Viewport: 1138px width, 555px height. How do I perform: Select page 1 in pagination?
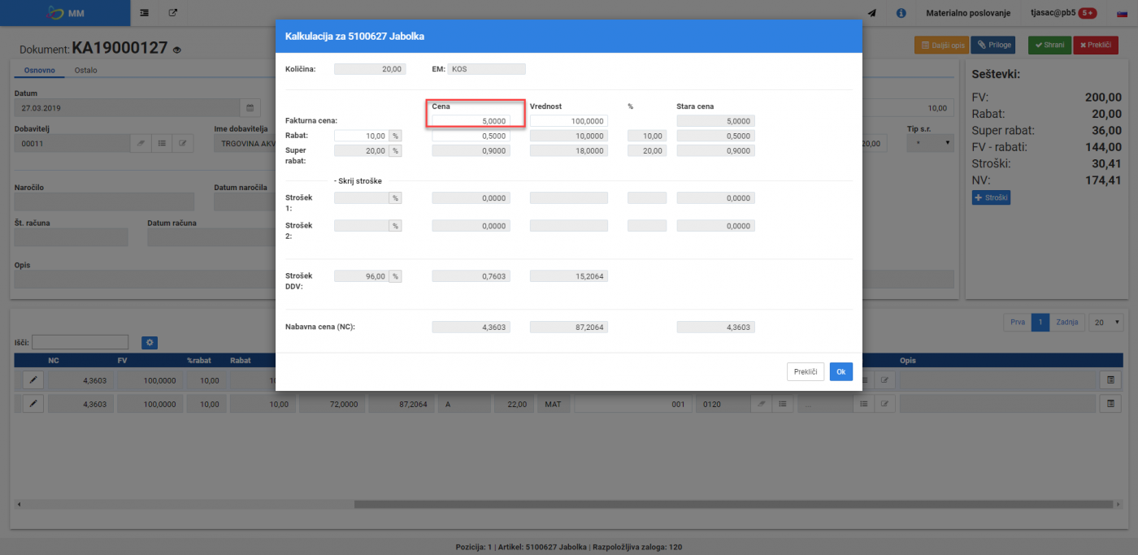click(1040, 322)
